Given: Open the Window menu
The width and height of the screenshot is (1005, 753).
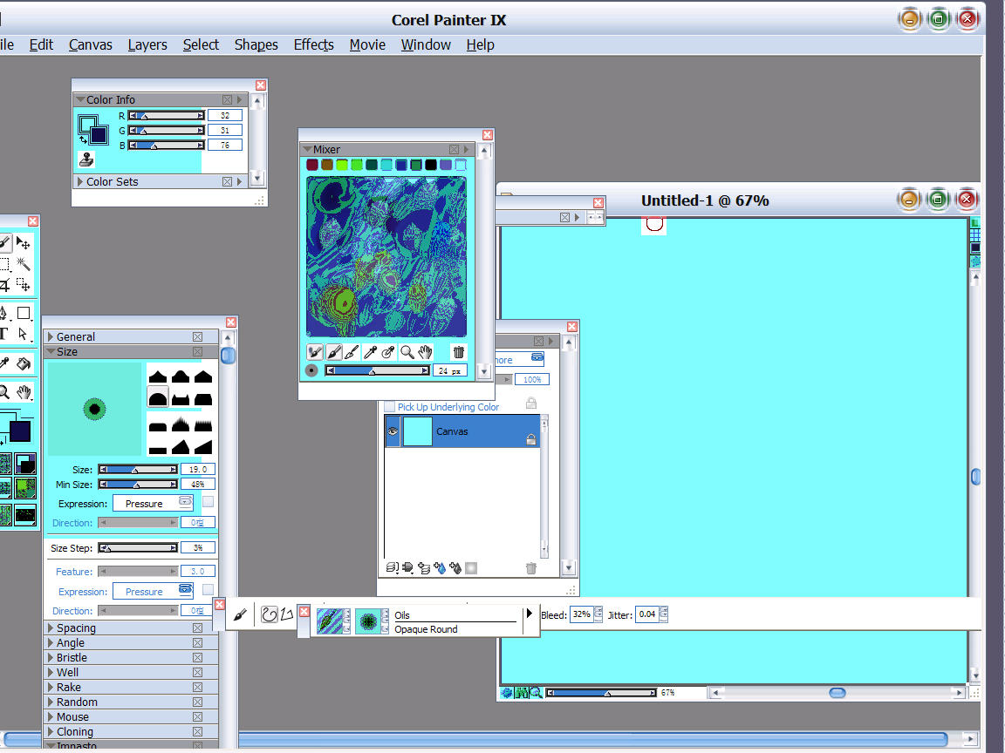Looking at the screenshot, I should coord(426,44).
